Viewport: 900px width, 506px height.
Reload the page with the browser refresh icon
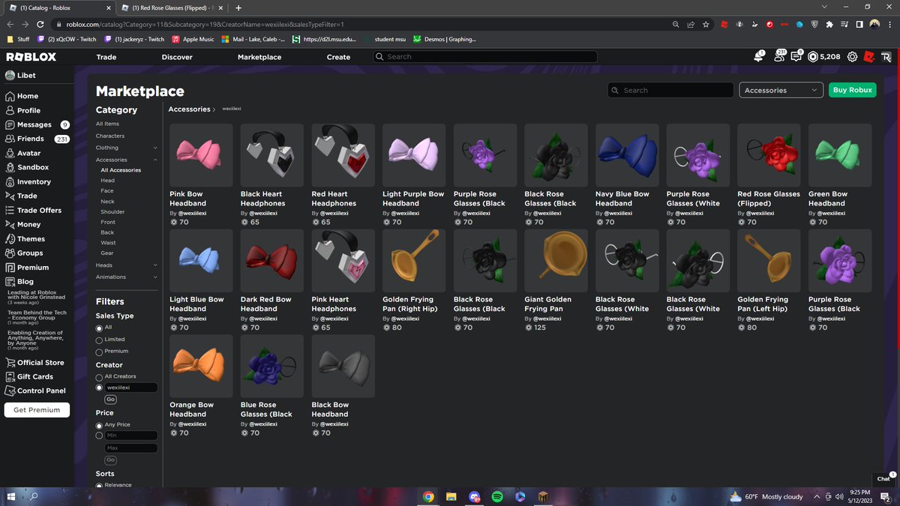tap(40, 24)
